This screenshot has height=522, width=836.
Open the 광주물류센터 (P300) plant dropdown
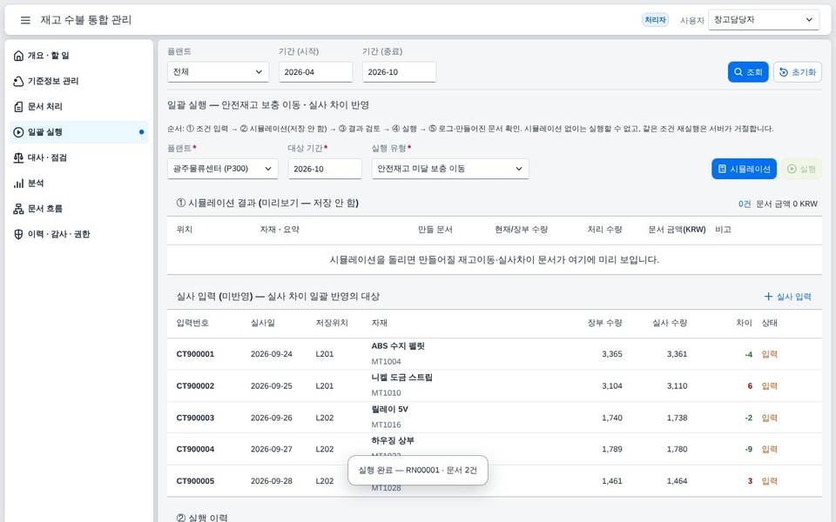pos(222,169)
